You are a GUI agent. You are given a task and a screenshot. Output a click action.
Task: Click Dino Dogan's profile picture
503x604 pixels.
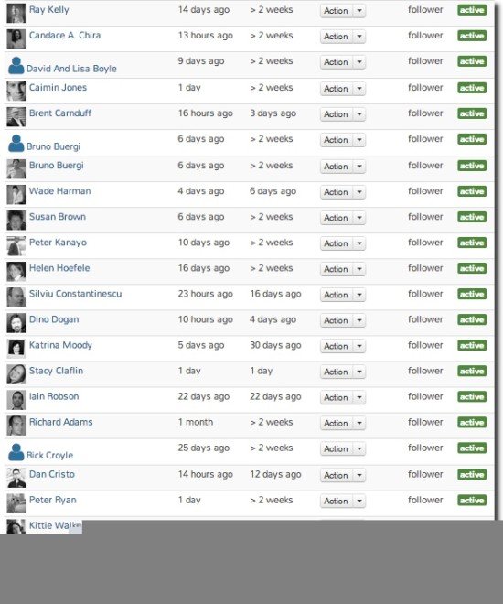pyautogui.click(x=16, y=323)
